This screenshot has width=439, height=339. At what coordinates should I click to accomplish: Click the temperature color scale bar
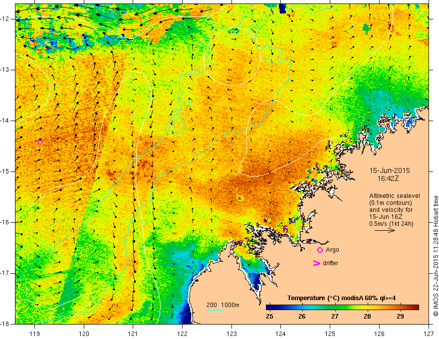coord(342,308)
